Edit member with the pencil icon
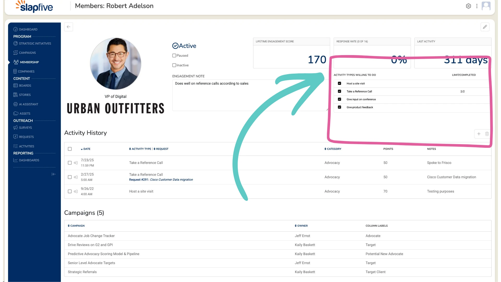Viewport: 501px width, 282px height. pos(485,27)
